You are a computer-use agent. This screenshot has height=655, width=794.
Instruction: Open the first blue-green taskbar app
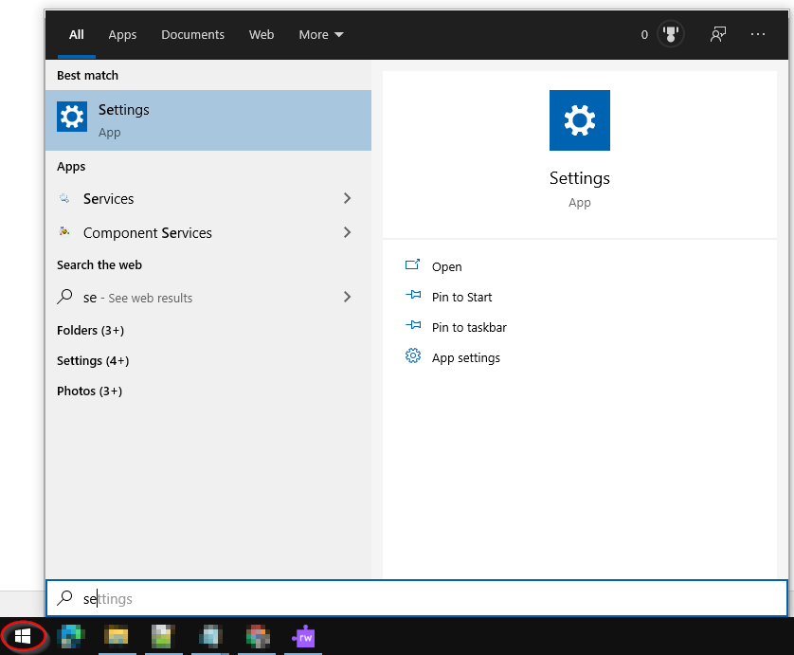[71, 636]
